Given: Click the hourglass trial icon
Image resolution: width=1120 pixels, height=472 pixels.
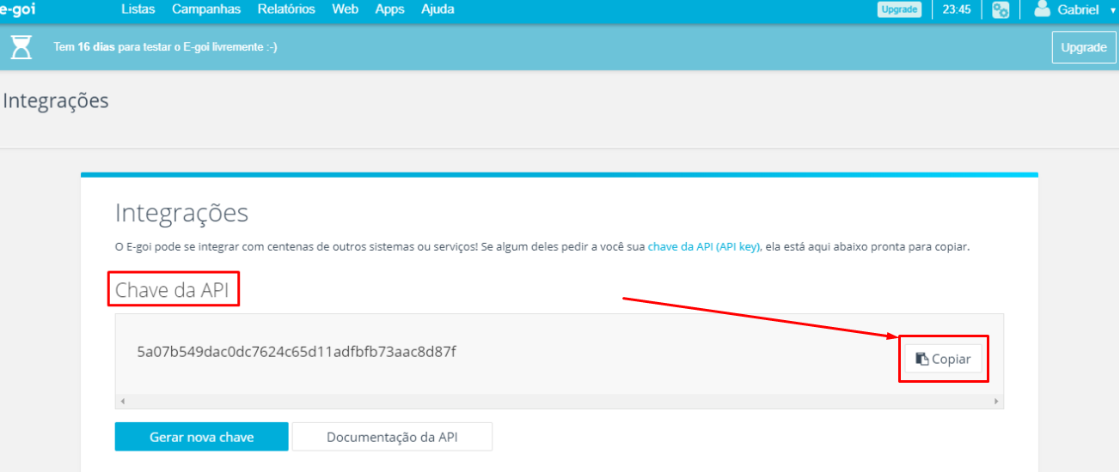Looking at the screenshot, I should 21,47.
